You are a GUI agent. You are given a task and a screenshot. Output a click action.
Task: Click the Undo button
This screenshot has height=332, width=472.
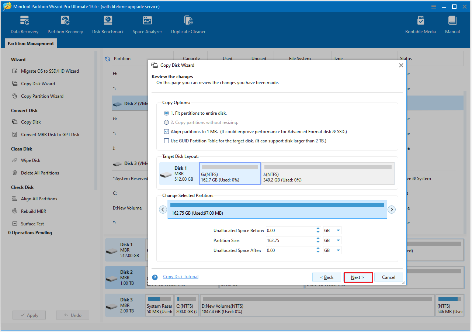tap(73, 315)
